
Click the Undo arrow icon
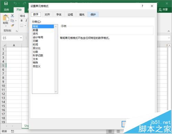point(15,3)
